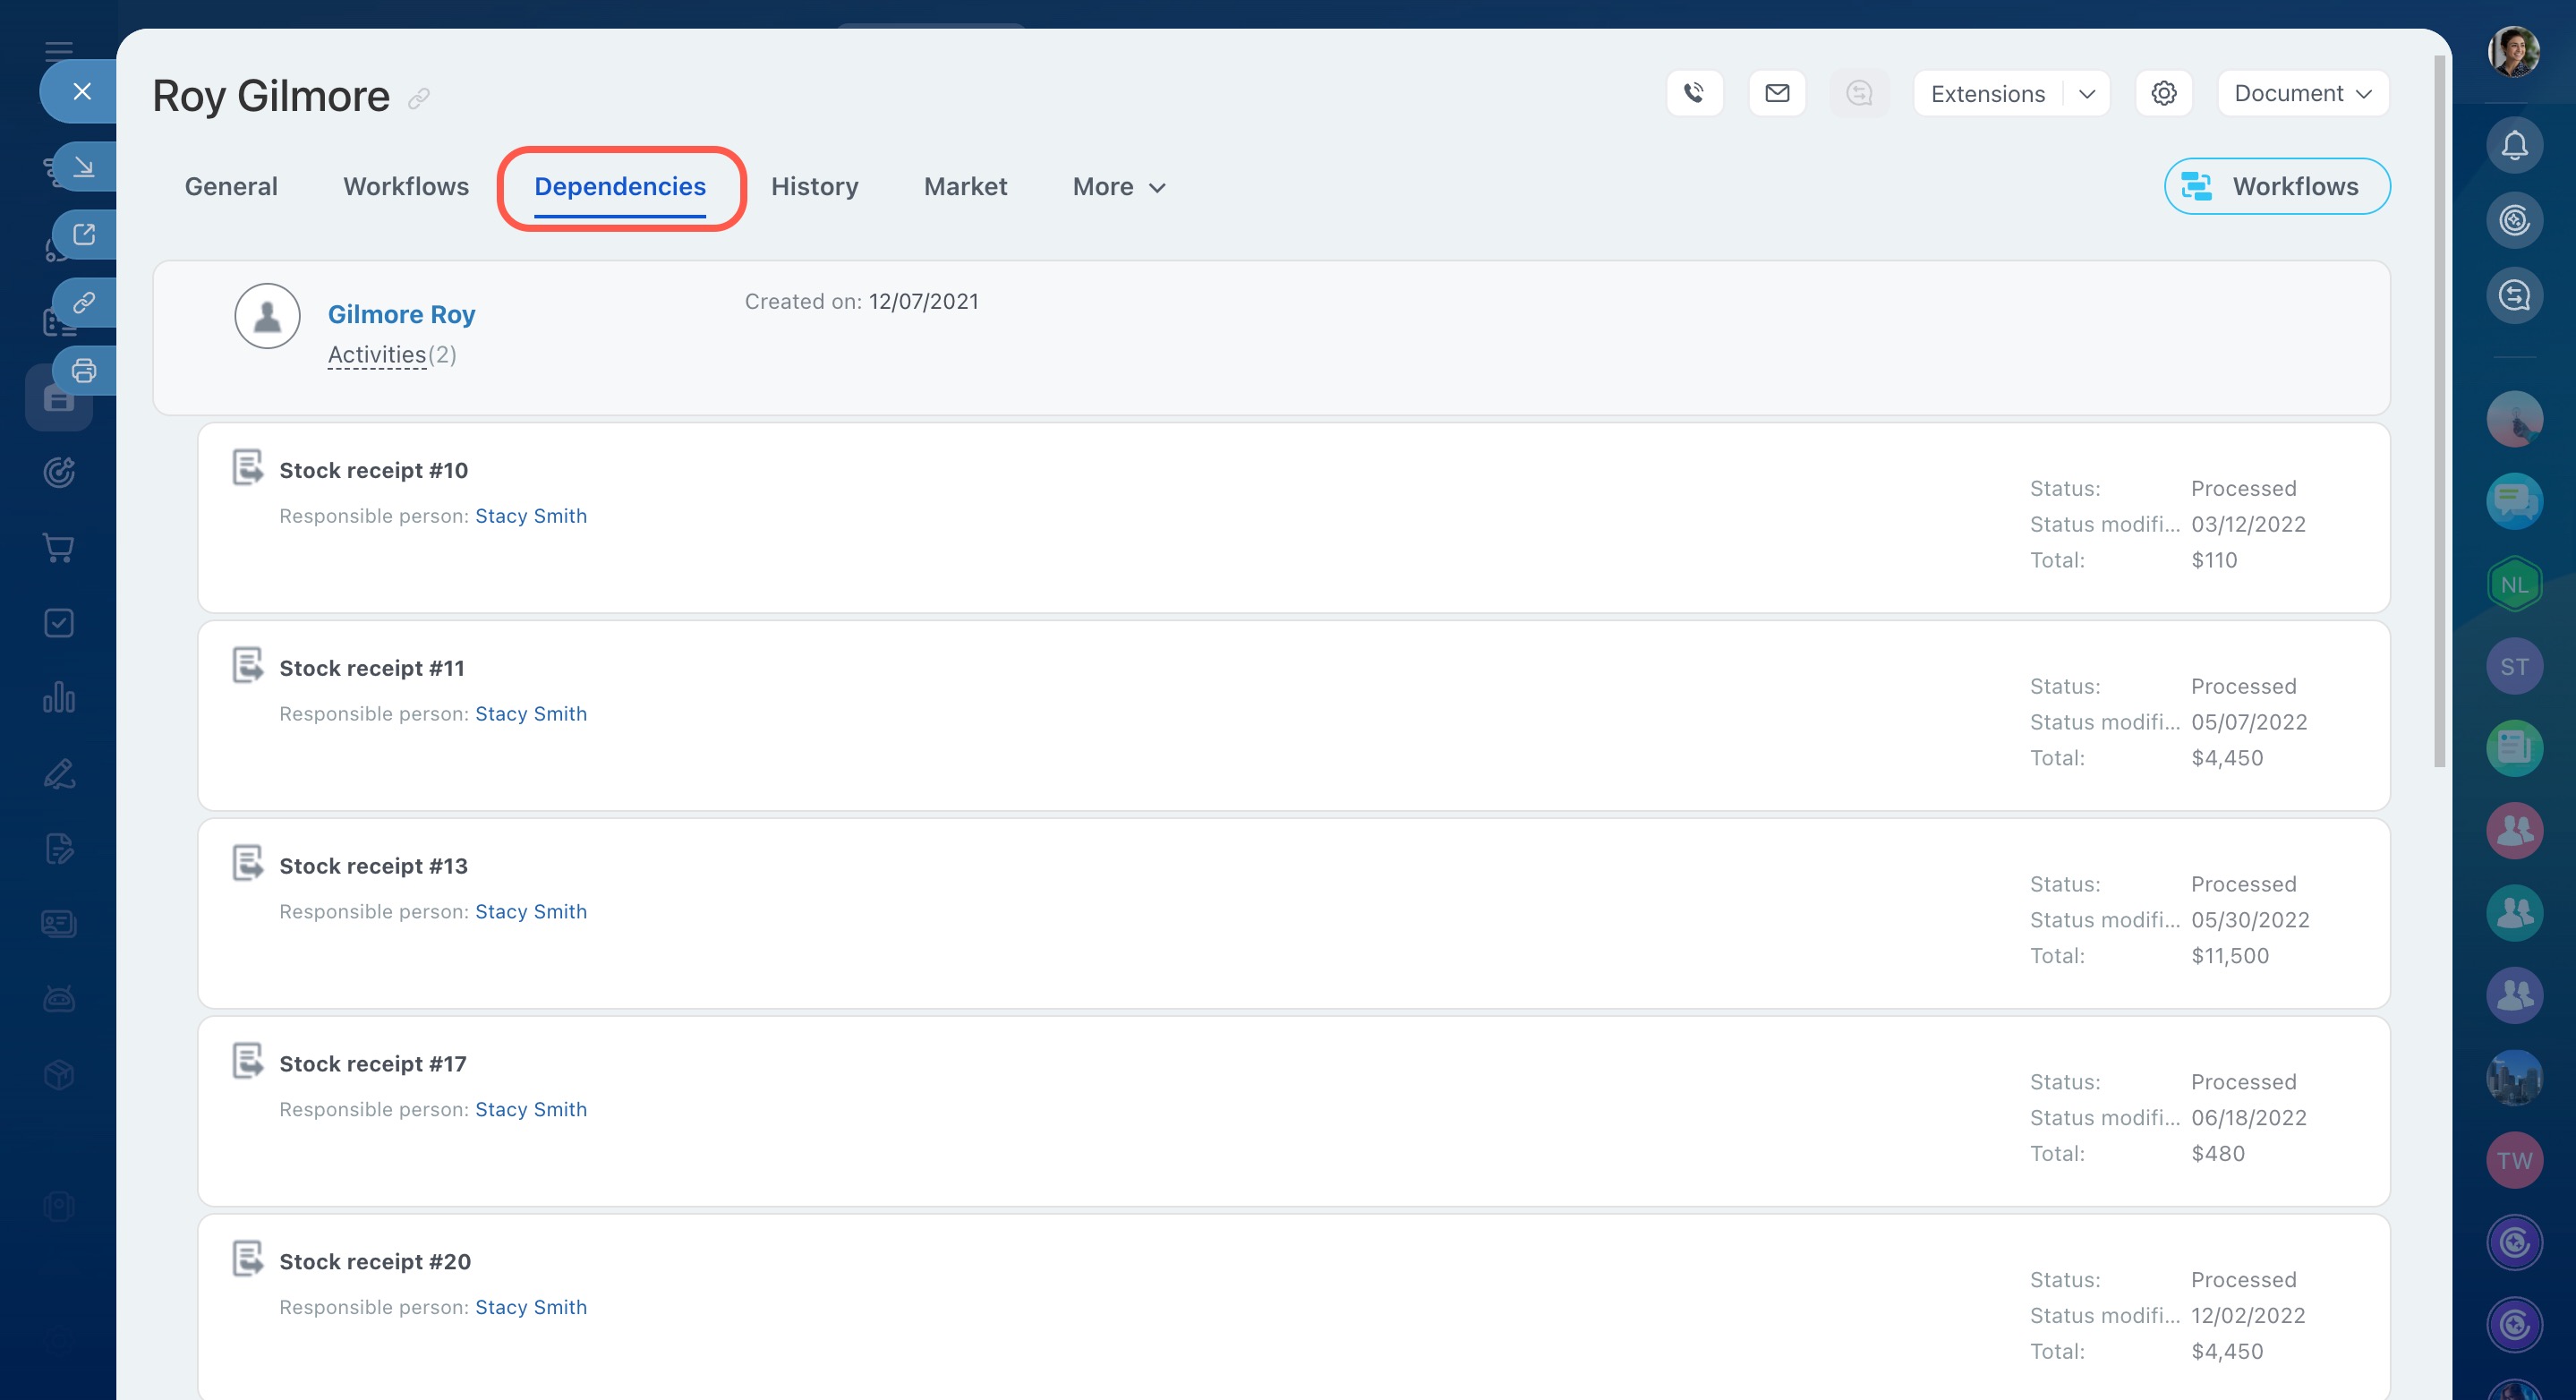Click the blue Workflows button on right

coord(2277,187)
